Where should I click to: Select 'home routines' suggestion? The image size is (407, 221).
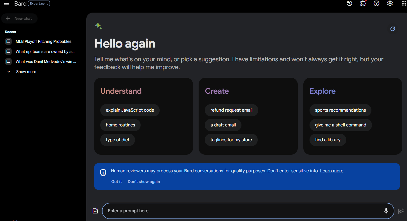click(120, 125)
